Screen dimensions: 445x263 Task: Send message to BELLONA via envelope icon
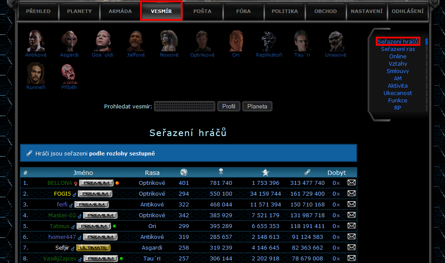352,183
